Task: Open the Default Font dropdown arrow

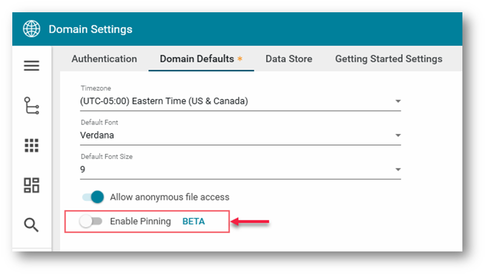Action: coord(398,135)
